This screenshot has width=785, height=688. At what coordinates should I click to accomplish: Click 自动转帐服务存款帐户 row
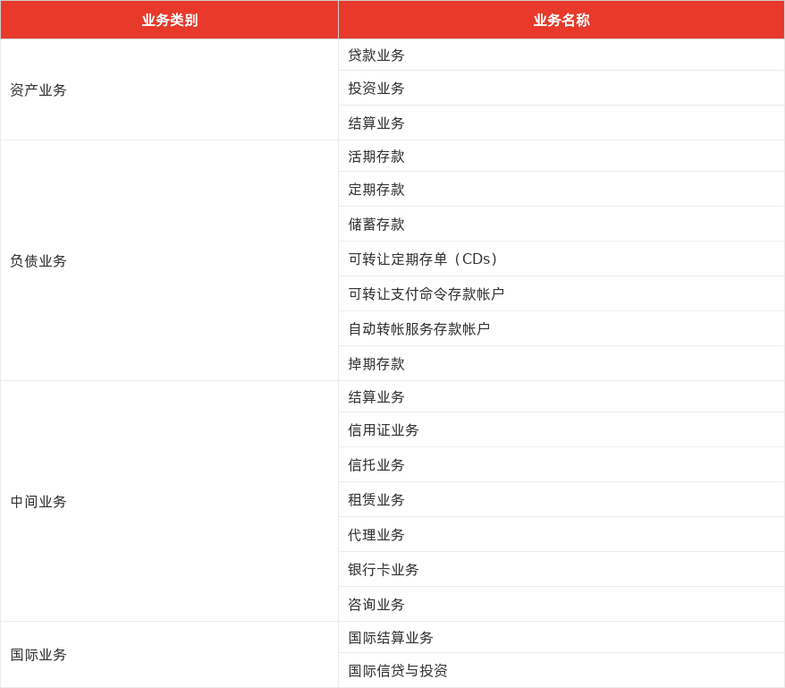point(561,328)
